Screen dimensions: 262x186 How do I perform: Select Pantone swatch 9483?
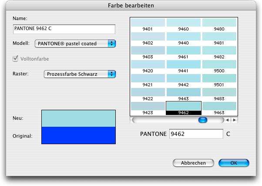tap(219, 94)
